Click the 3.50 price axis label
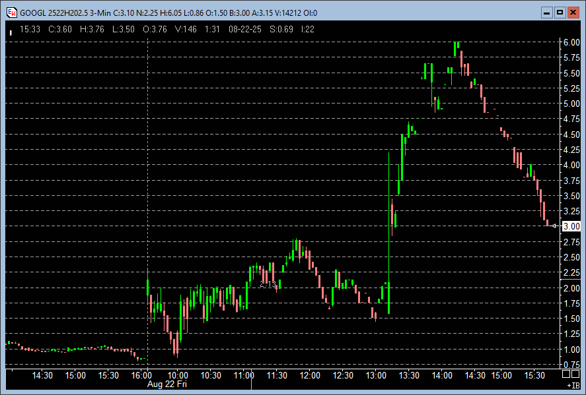586x395 pixels. click(571, 196)
